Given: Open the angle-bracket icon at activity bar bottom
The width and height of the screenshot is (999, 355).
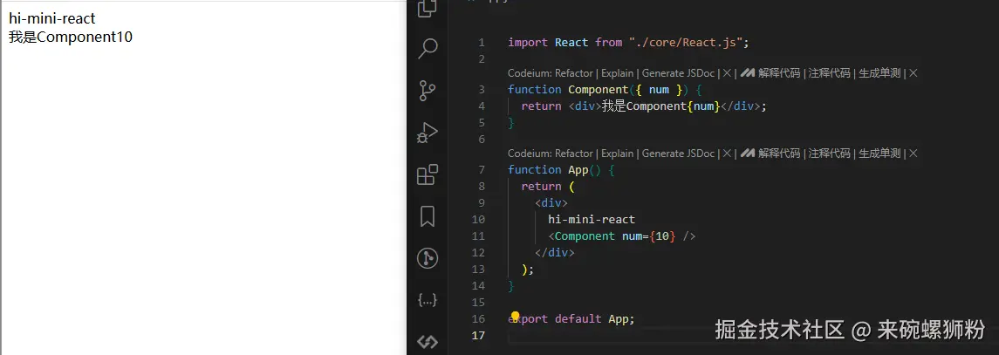Looking at the screenshot, I should coord(428,342).
